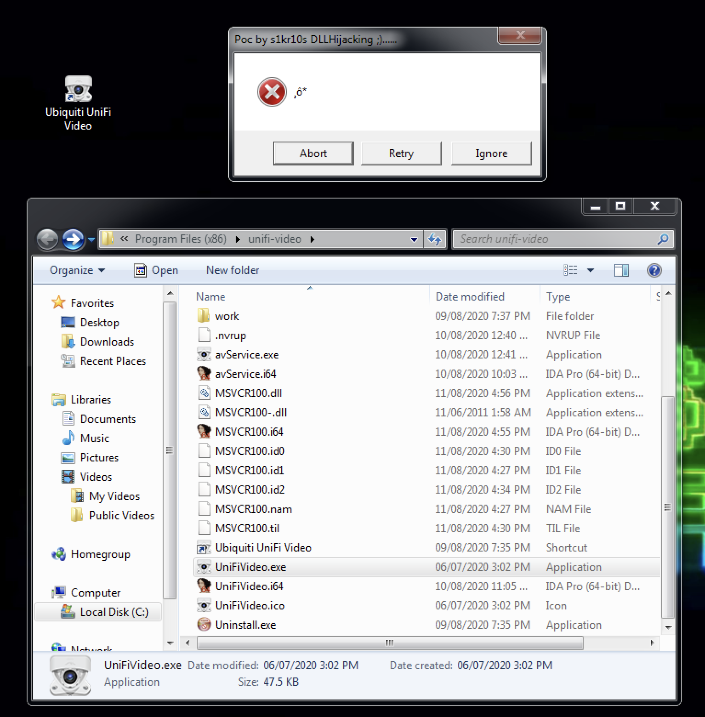Viewport: 705px width, 717px height.
Task: Select Homegroup in the navigation pane
Action: (91, 554)
